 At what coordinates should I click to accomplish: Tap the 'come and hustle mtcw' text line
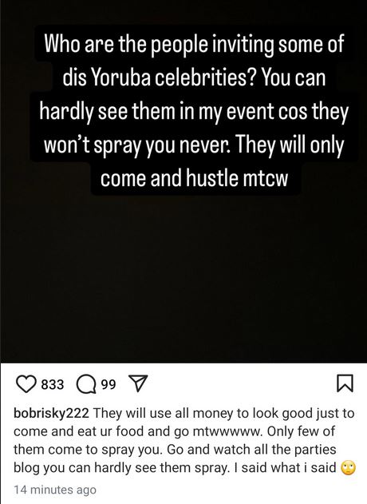click(x=194, y=179)
